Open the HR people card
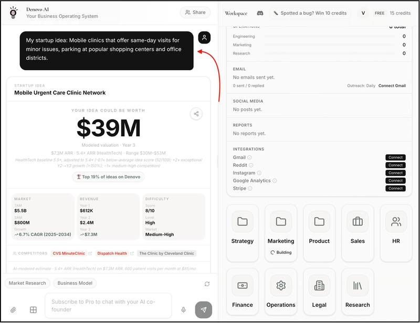 point(396,233)
